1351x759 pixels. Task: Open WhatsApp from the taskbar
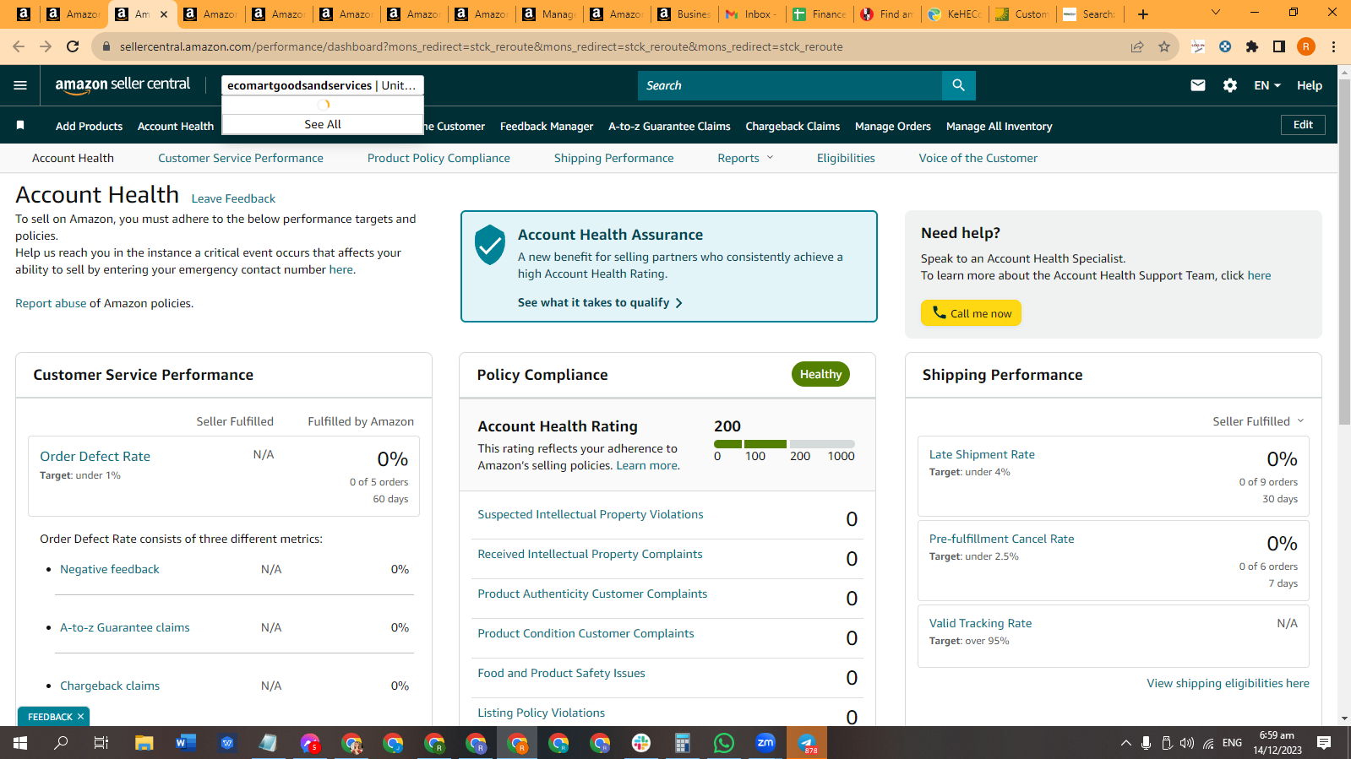(x=724, y=743)
